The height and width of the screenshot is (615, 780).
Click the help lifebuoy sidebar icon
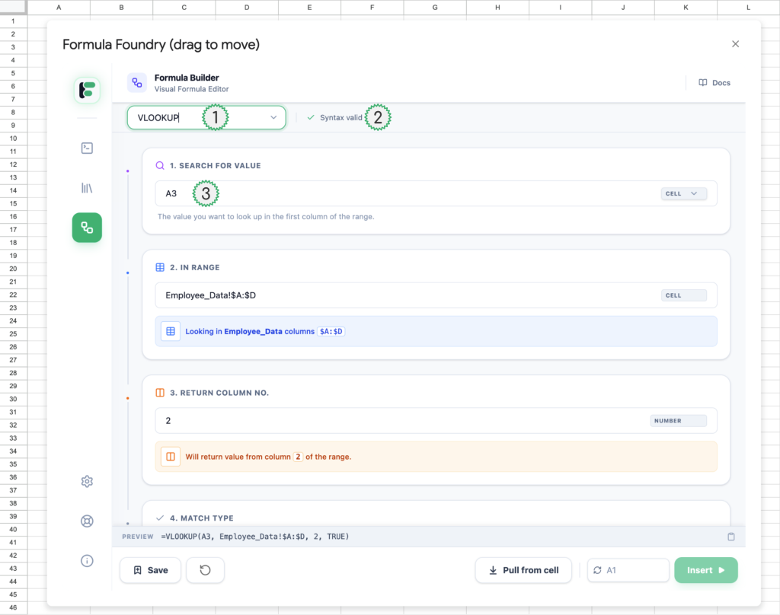tap(87, 521)
